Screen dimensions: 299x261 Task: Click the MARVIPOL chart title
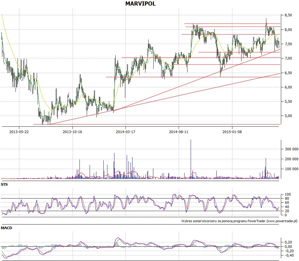[140, 4]
